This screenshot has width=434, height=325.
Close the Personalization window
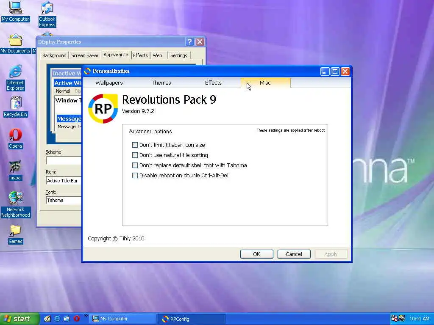click(345, 72)
